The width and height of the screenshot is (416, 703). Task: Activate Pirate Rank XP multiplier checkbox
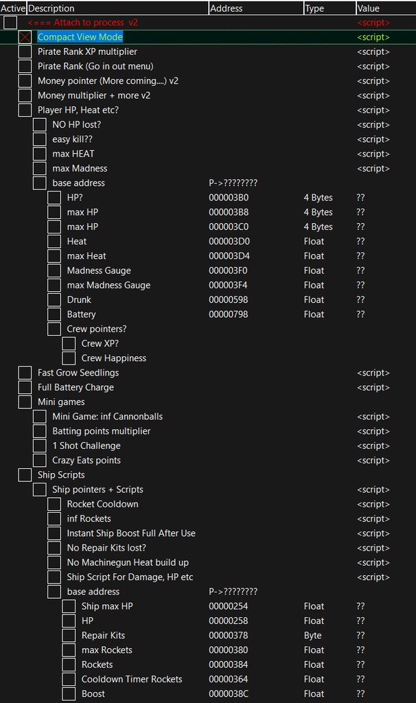pyautogui.click(x=25, y=51)
